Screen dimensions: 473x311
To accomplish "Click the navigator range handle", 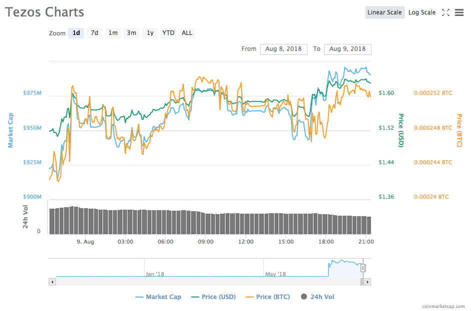I will click(x=363, y=268).
